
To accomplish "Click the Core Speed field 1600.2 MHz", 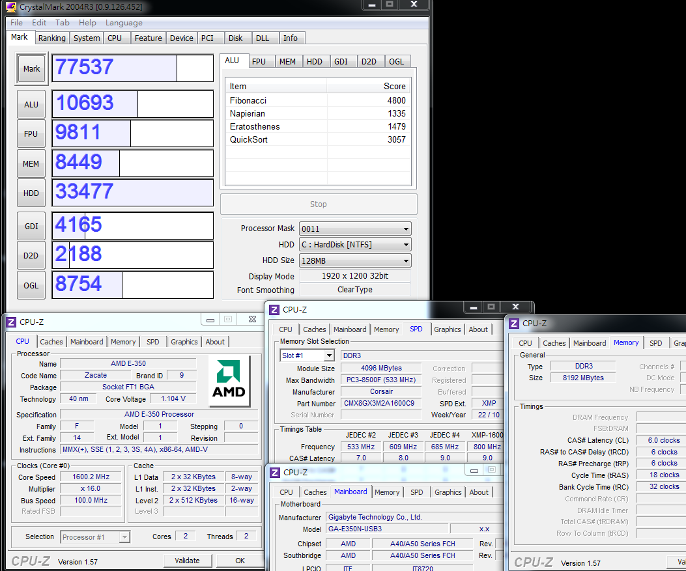I will pyautogui.click(x=91, y=477).
